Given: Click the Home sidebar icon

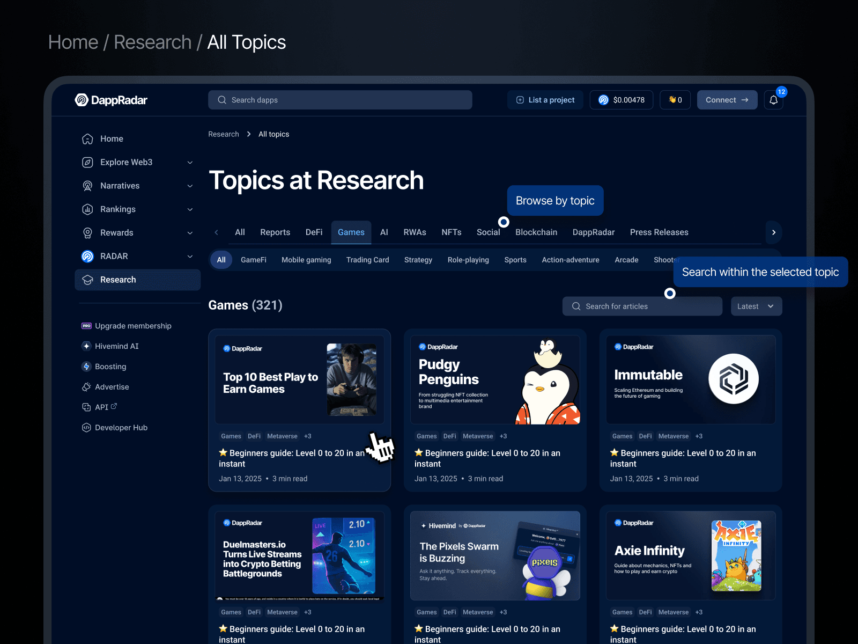Looking at the screenshot, I should (87, 139).
